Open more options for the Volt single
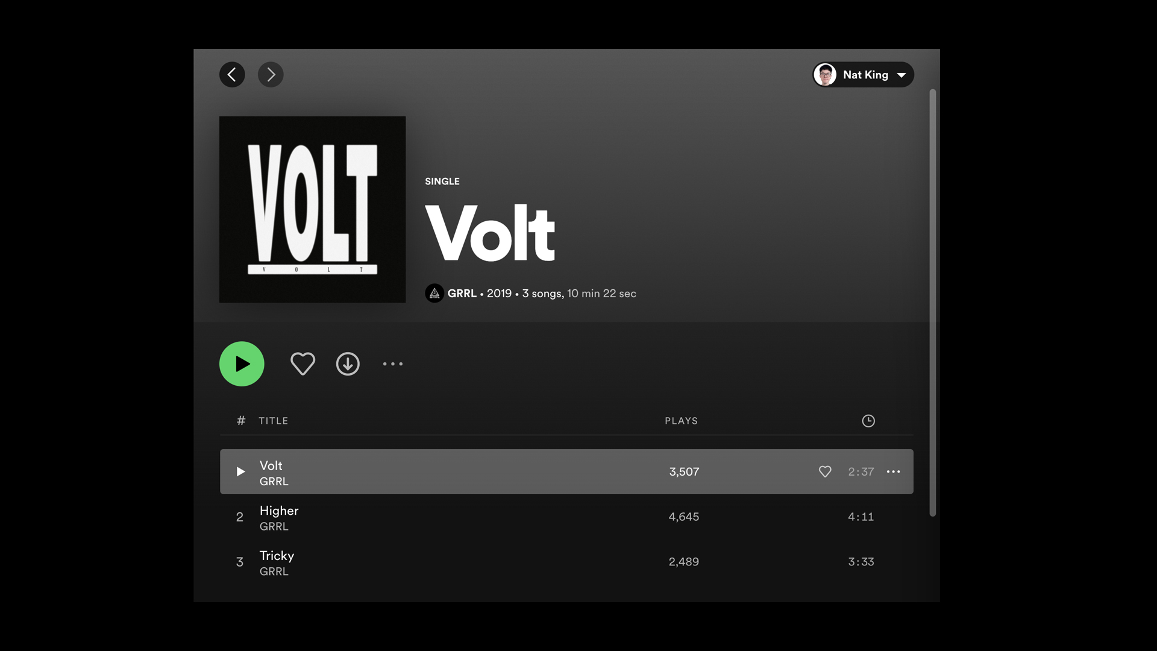The image size is (1157, 651). click(x=393, y=364)
